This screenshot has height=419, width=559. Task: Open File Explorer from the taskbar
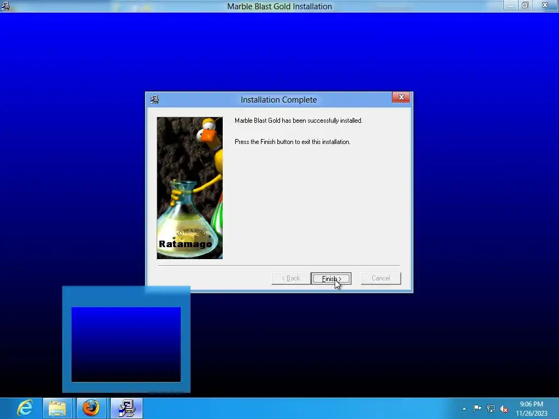(57, 408)
